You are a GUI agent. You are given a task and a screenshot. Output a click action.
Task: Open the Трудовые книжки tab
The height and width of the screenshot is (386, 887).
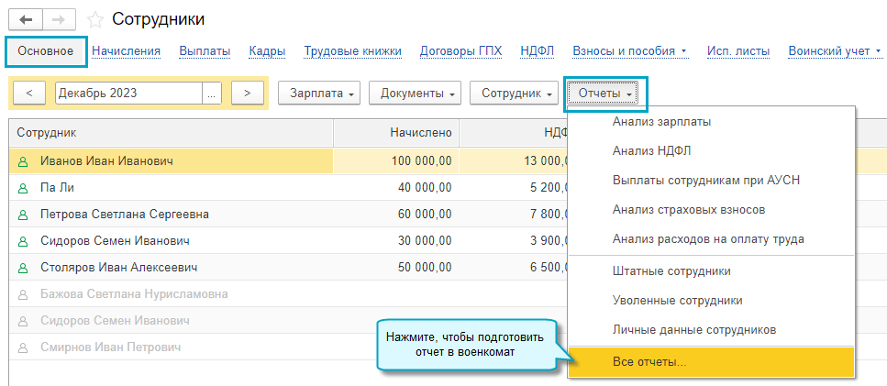tap(352, 51)
